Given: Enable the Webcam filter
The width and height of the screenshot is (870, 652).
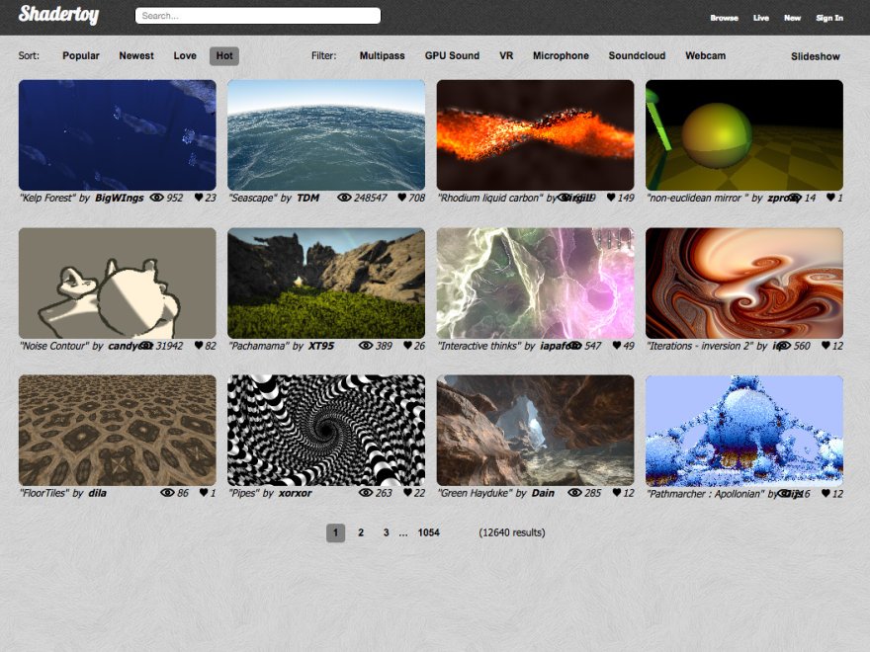Looking at the screenshot, I should (x=705, y=56).
